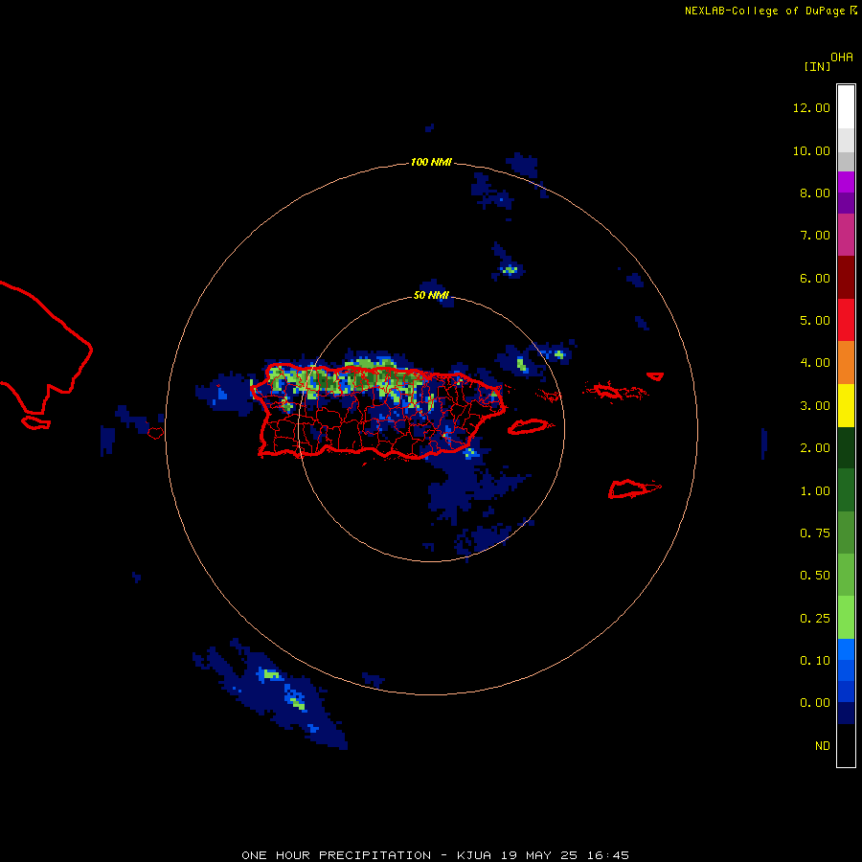Pick the green swatch beside 1.00
Viewport: 862px width, 862px height.
click(846, 490)
